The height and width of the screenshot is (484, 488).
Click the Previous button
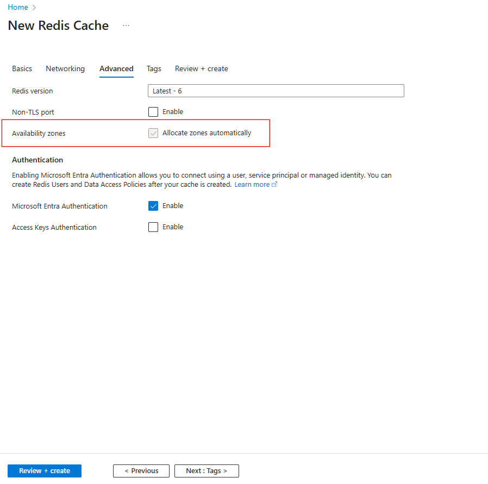tap(141, 470)
